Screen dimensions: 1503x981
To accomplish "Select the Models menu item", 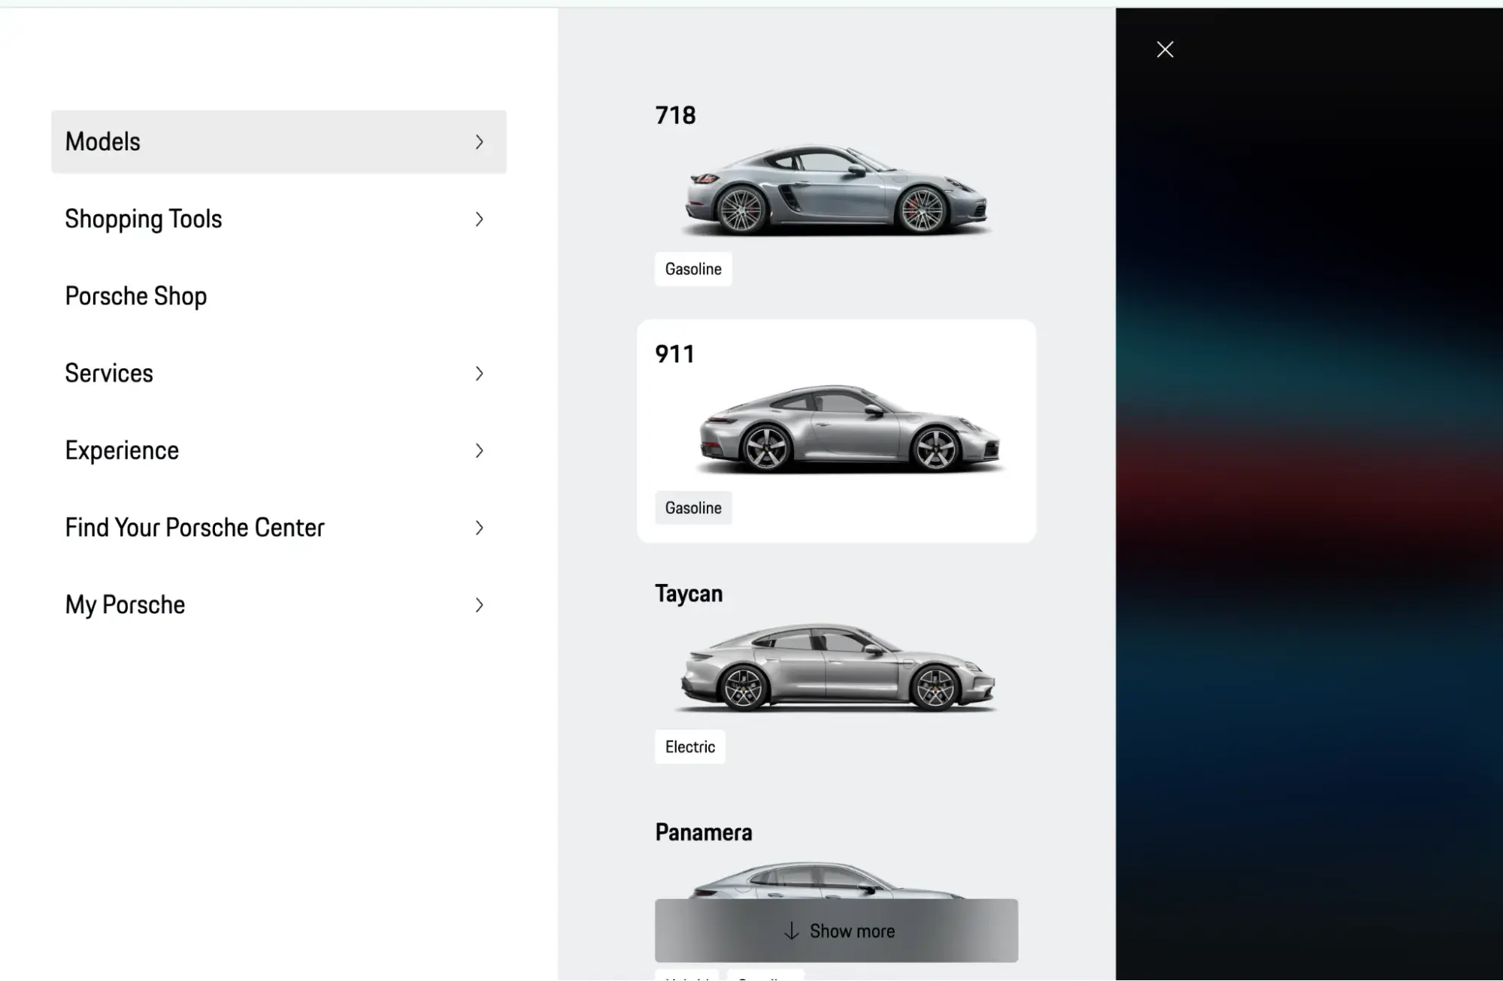I will point(103,142).
